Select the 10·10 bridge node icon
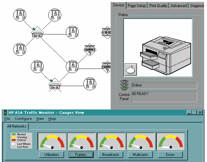The height and width of the screenshot is (162, 207). click(106, 33)
